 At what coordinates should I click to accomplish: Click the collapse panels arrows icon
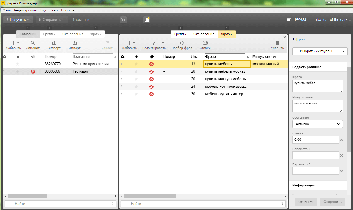pyautogui.click(x=123, y=20)
